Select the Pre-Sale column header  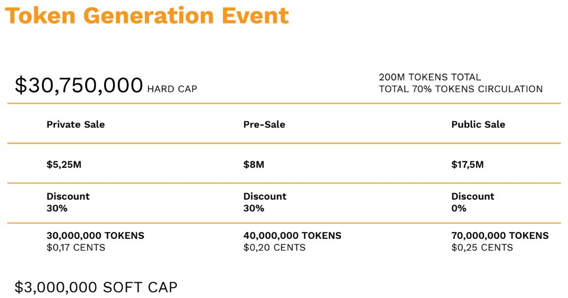click(264, 124)
